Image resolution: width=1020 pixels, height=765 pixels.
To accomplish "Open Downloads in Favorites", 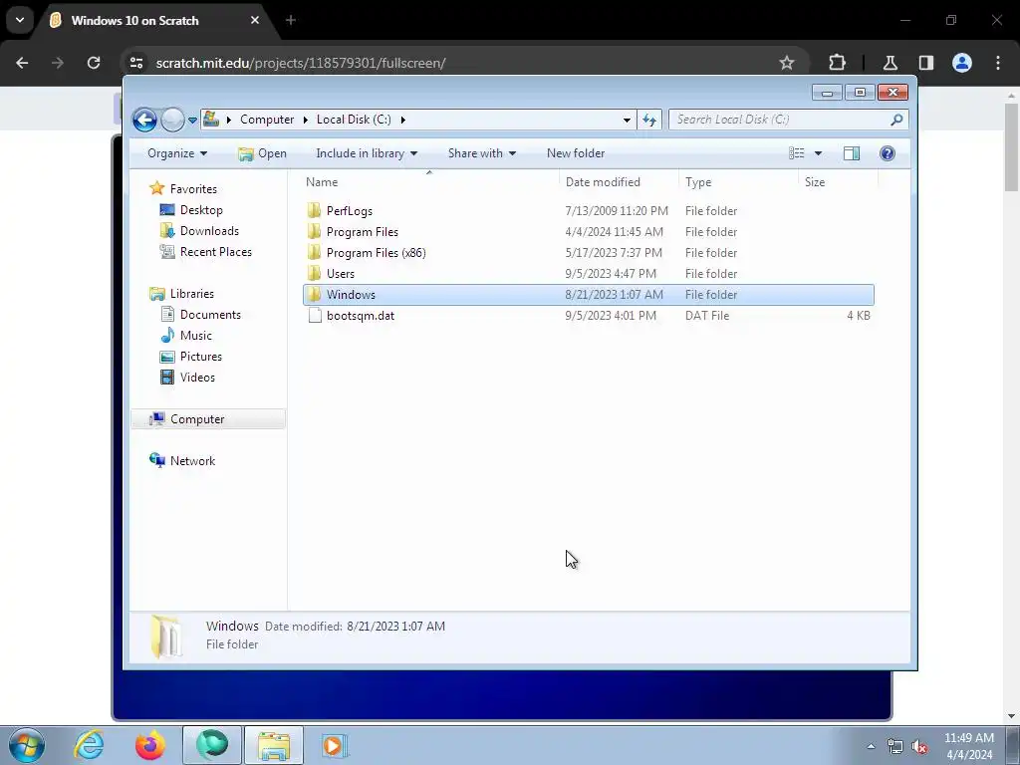I will coord(209,231).
